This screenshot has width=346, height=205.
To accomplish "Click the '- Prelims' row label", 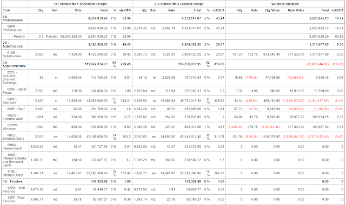I will [x=18, y=37].
